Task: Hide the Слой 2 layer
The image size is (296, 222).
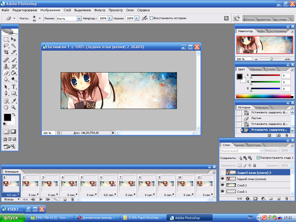Action: click(223, 185)
